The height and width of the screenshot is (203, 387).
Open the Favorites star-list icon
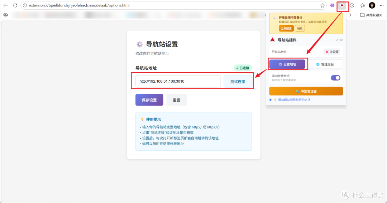coord(362,5)
